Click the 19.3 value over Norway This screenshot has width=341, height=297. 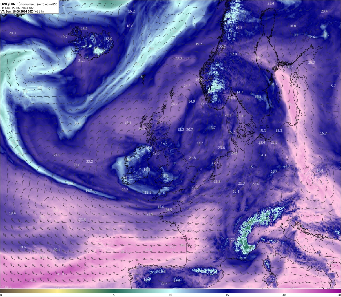coord(239,28)
